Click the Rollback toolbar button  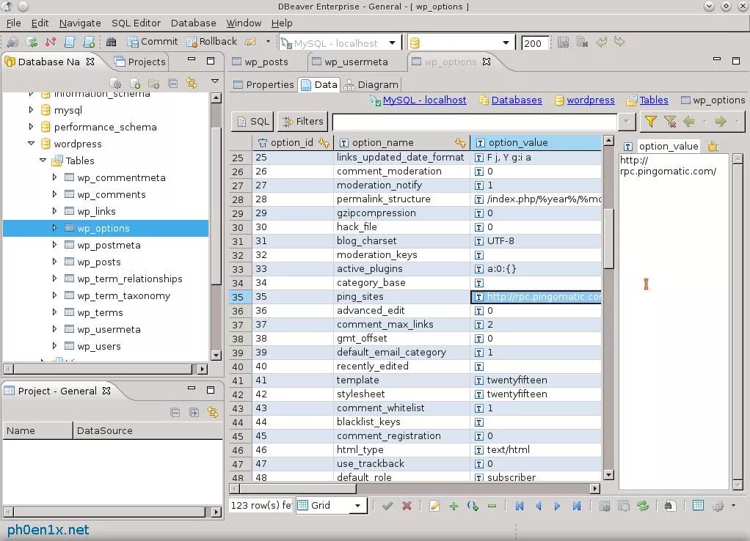tap(212, 42)
